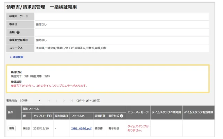Click the アップロード日 column header
This screenshot has width=223, height=139.
[x=42, y=116]
